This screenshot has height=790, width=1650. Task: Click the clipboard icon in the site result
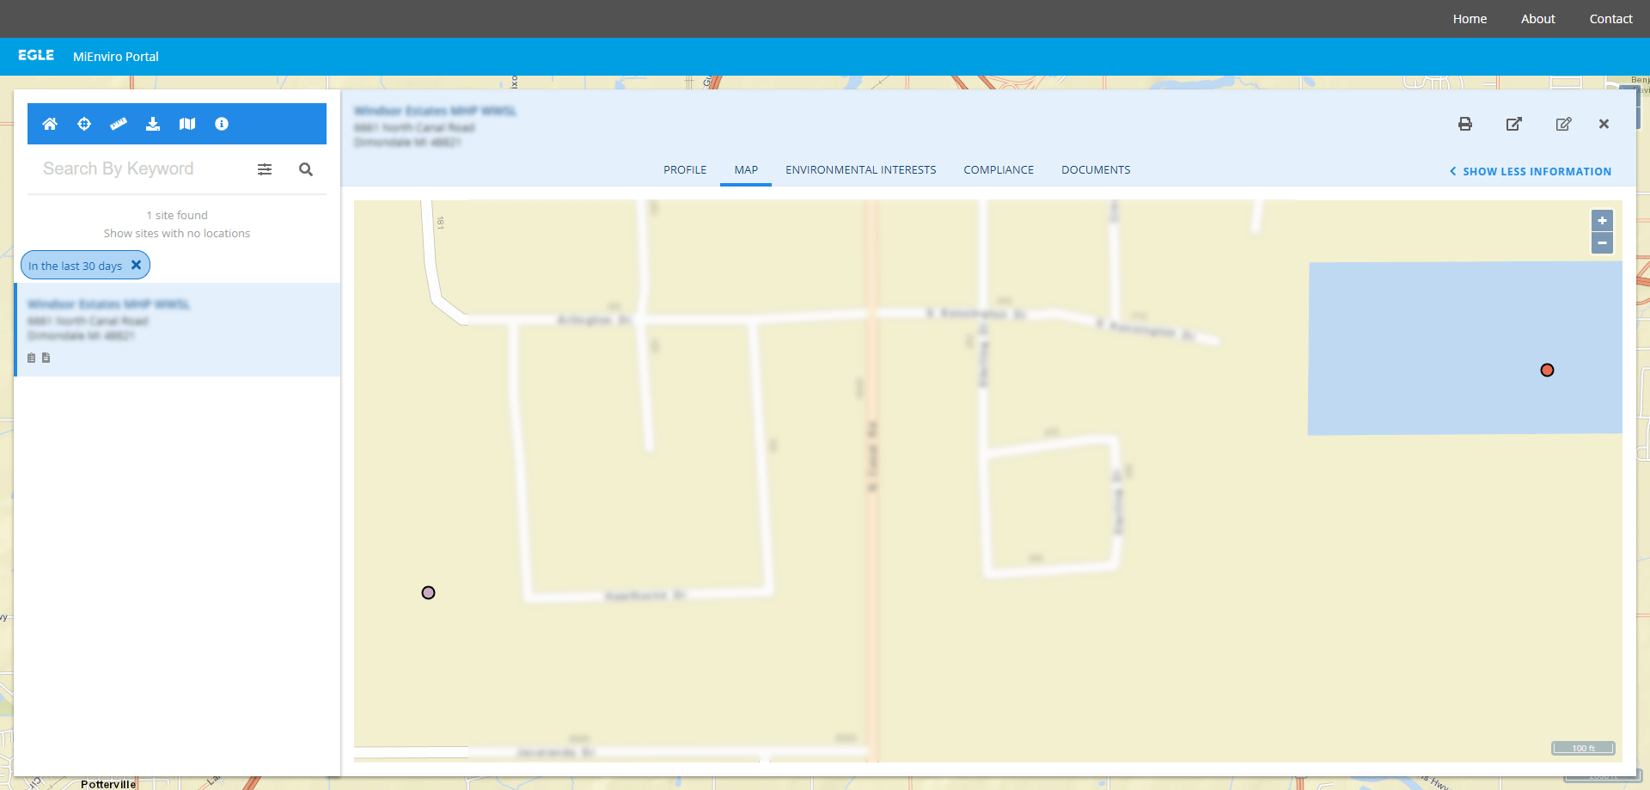pyautogui.click(x=32, y=358)
